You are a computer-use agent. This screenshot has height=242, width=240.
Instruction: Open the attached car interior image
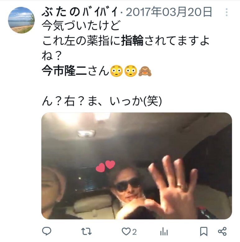[136, 166]
